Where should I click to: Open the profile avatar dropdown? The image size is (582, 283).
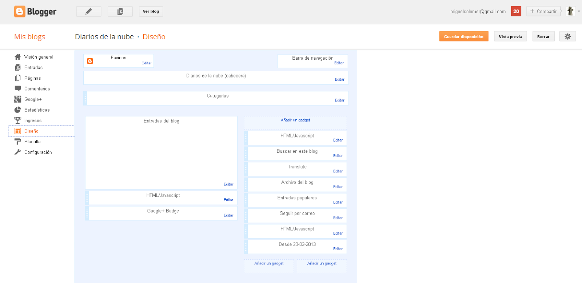(x=573, y=11)
